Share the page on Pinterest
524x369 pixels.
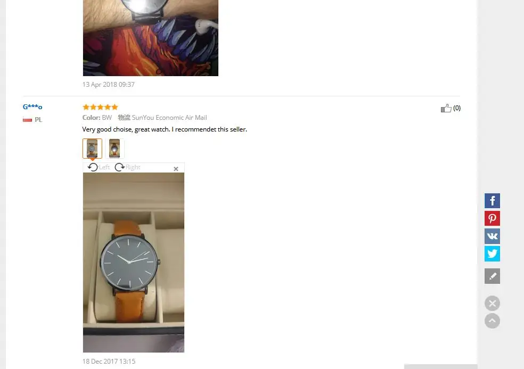pos(492,218)
